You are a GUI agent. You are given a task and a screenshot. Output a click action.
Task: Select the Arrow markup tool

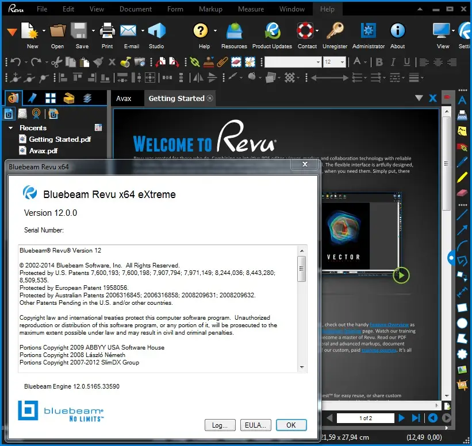coord(462,230)
